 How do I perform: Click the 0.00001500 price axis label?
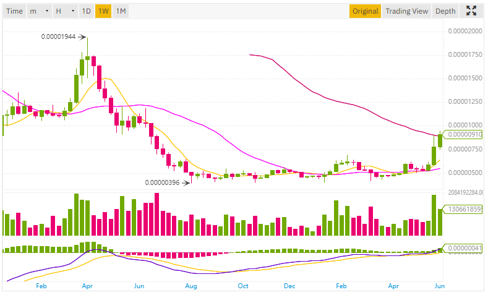(x=465, y=78)
